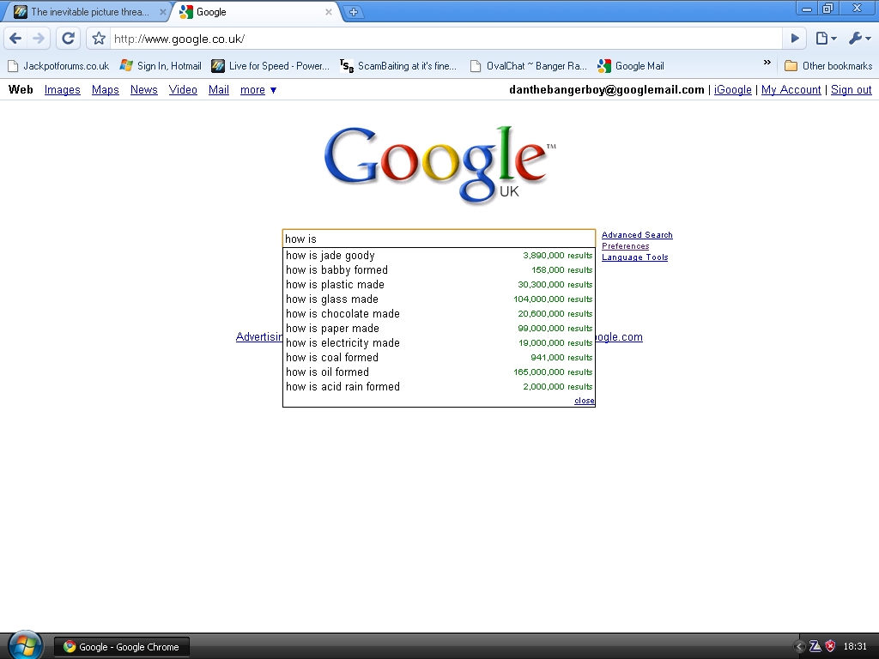Open the Preferences link
The width and height of the screenshot is (879, 659).
pos(626,246)
